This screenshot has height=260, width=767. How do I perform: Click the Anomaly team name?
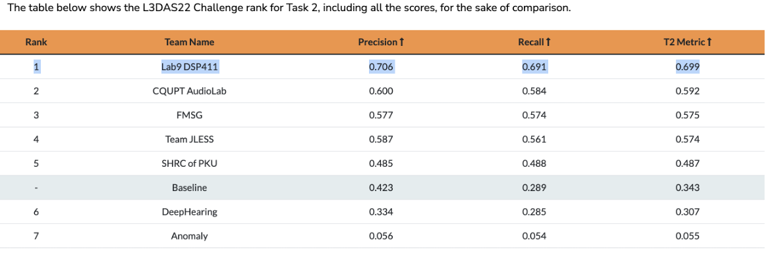coord(189,236)
